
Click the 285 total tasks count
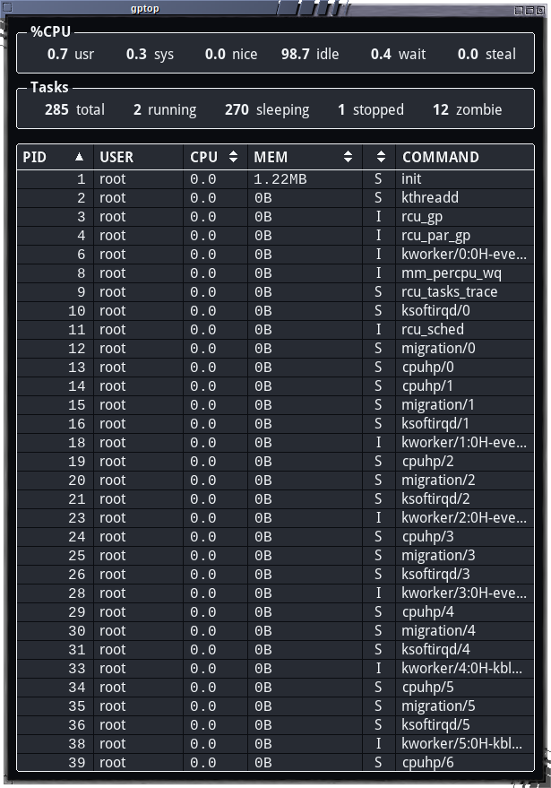coord(75,109)
